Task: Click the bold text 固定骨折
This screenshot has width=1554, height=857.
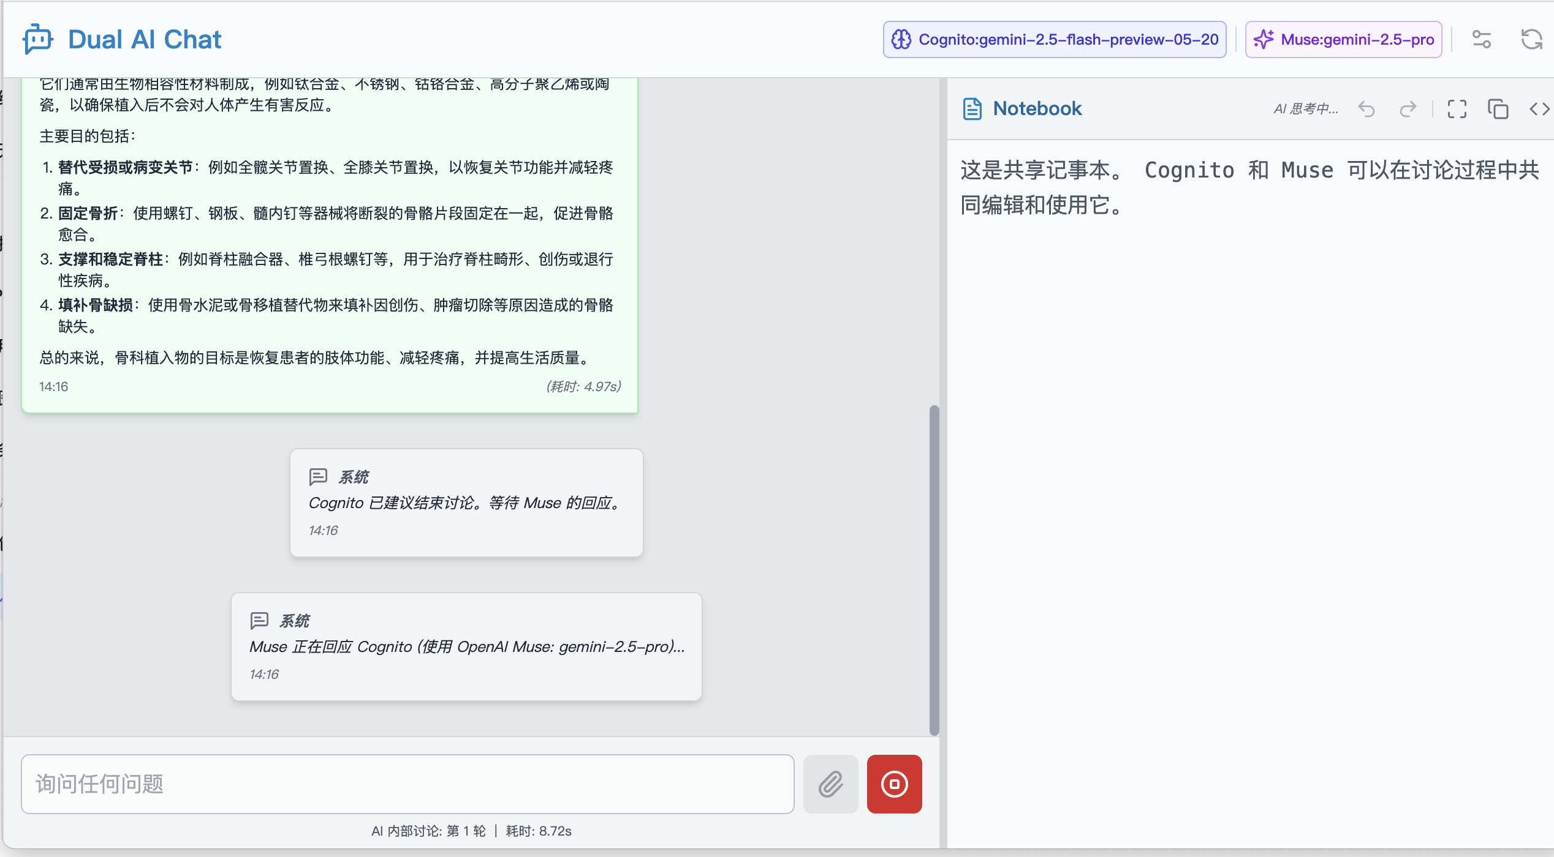Action: [x=88, y=213]
